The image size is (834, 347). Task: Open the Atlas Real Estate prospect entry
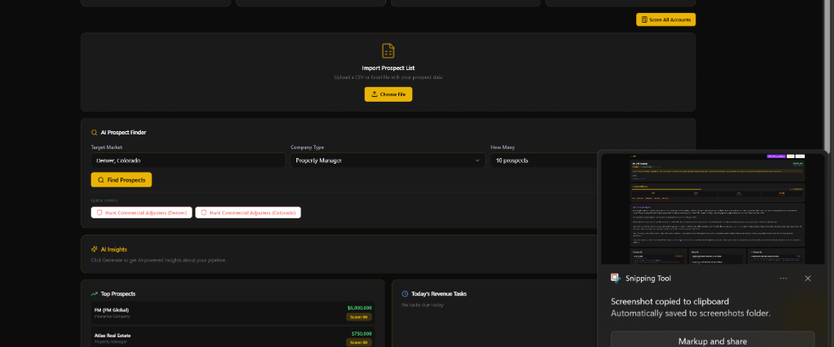(x=232, y=337)
